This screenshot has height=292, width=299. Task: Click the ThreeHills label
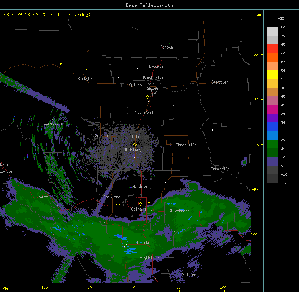(x=186, y=145)
